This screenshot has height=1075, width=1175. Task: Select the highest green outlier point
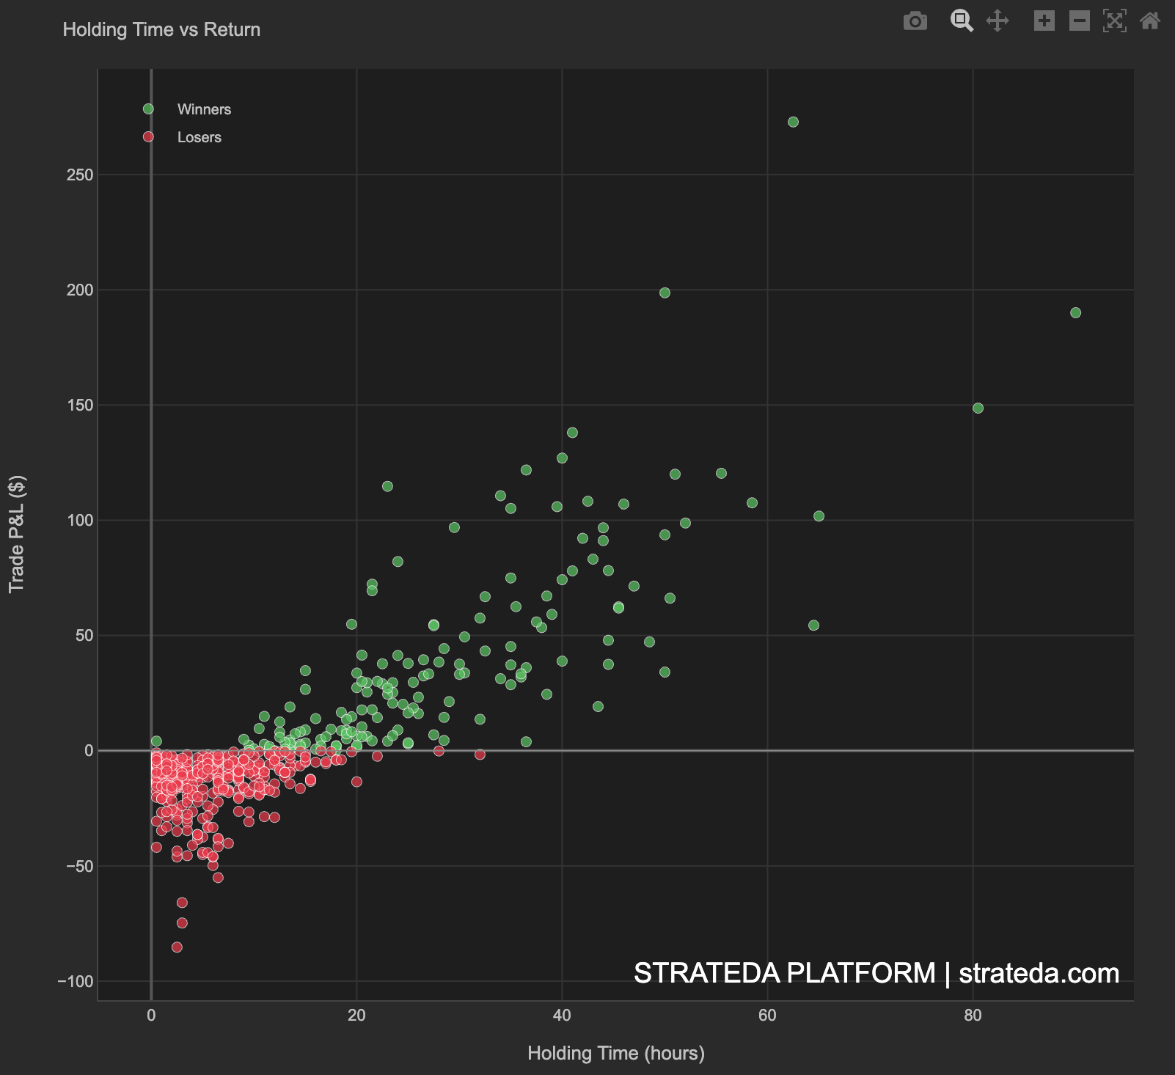coord(793,122)
